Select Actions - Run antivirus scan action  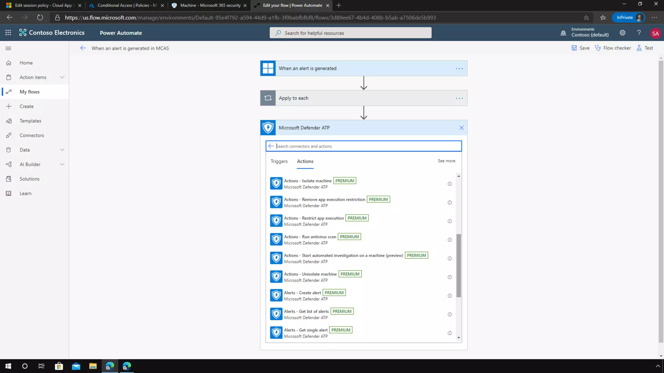pos(362,240)
